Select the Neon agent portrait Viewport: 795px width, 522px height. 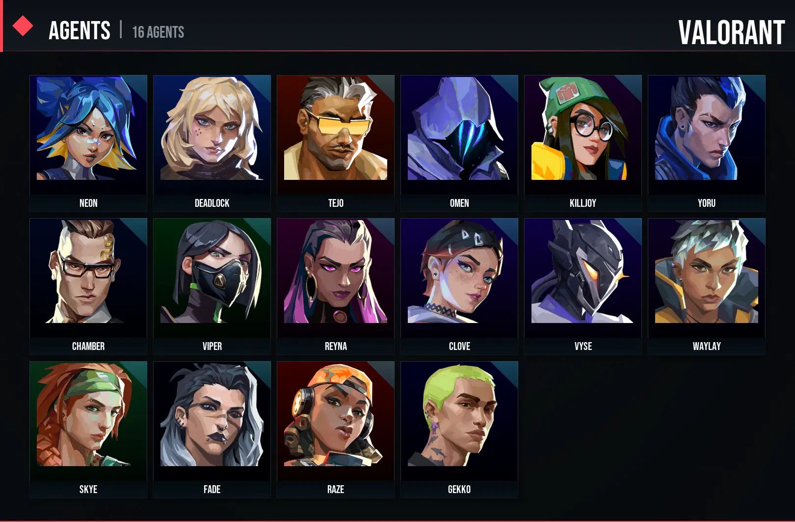[88, 143]
